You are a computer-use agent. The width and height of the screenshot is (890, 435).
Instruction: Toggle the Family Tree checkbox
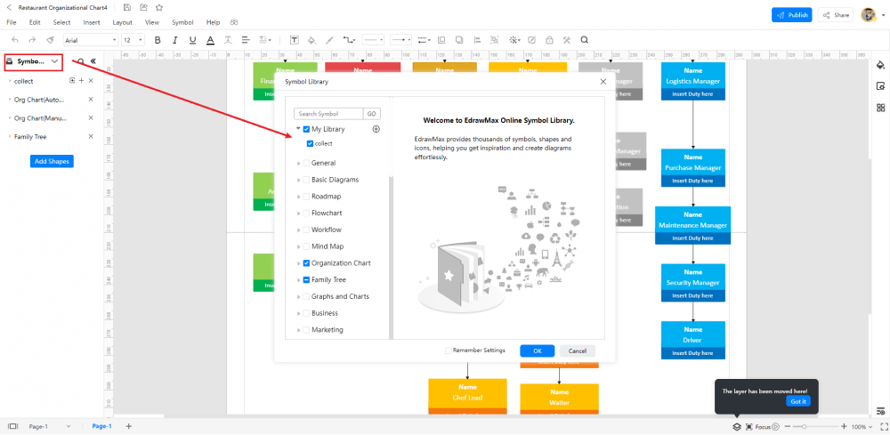pos(306,280)
